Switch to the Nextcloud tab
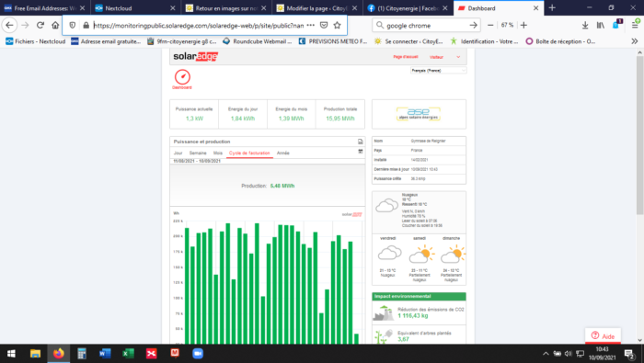The image size is (644, 363). tap(134, 7)
